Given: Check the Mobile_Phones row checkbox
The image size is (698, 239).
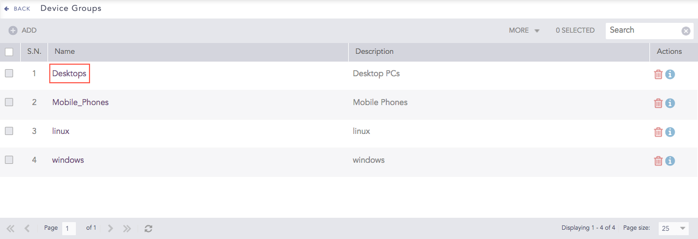Looking at the screenshot, I should [x=9, y=102].
